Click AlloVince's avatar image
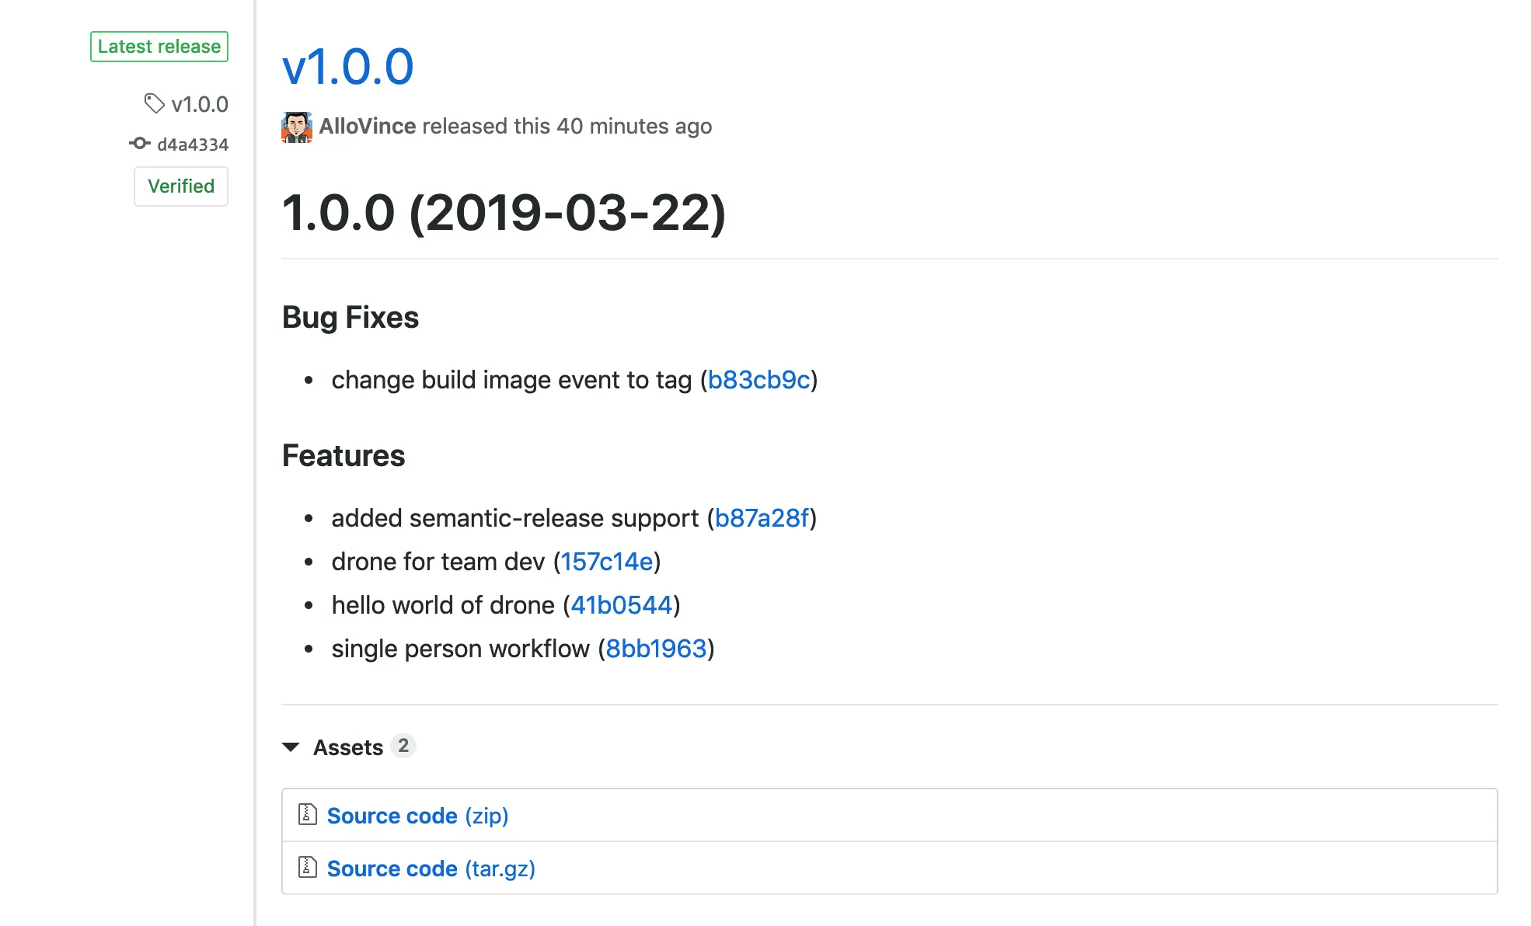This screenshot has height=926, width=1531. (x=296, y=127)
